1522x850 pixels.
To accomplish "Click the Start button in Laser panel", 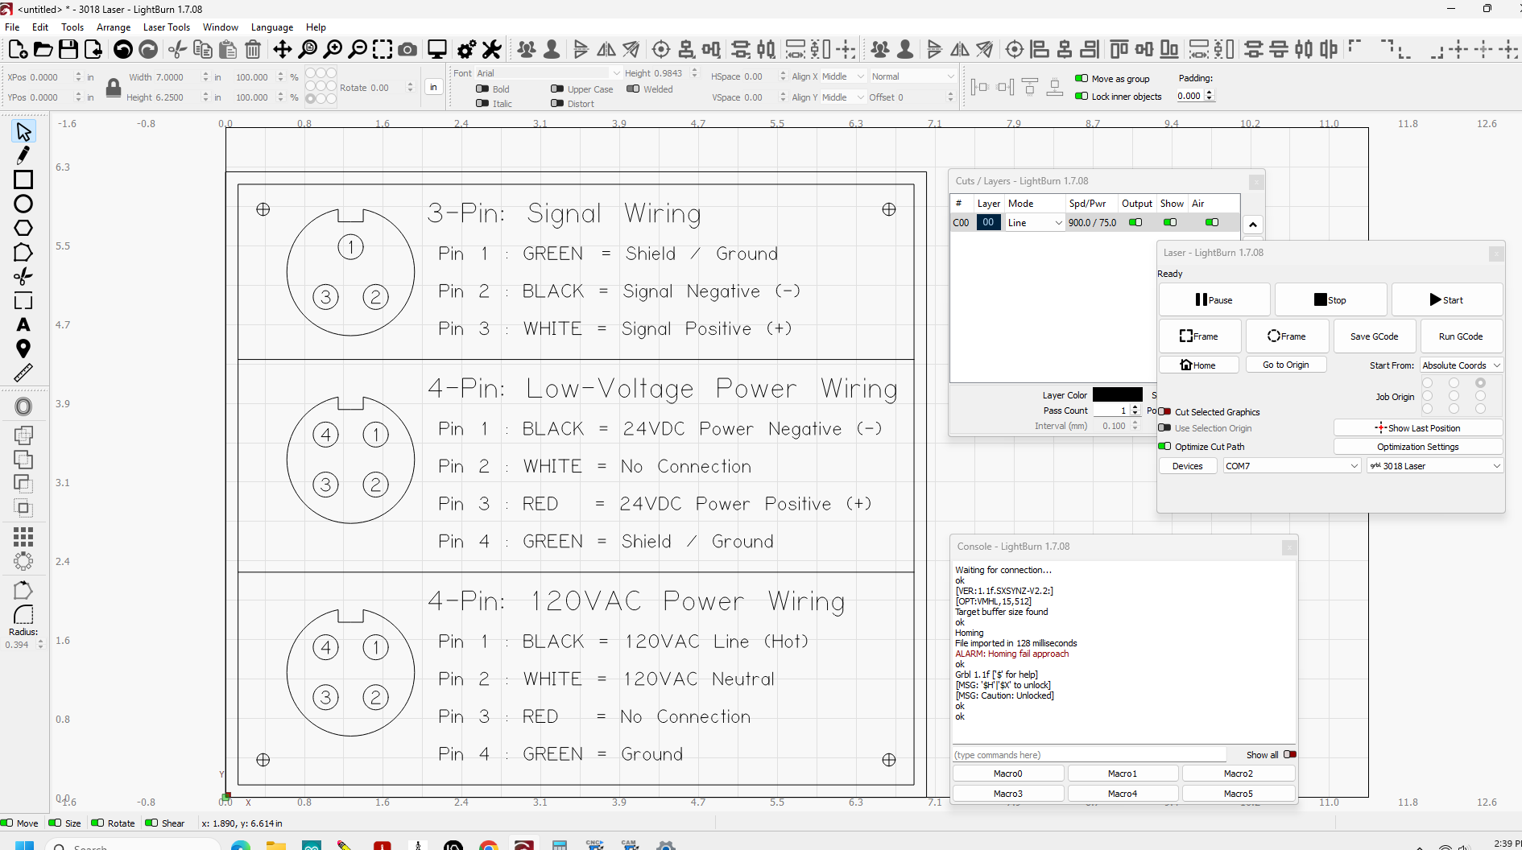I will (1446, 300).
